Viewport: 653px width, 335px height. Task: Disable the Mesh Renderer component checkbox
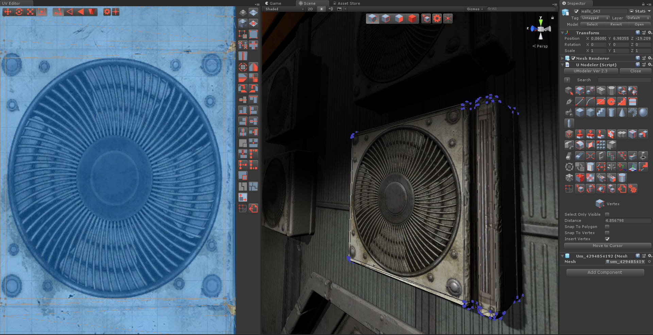tap(573, 58)
